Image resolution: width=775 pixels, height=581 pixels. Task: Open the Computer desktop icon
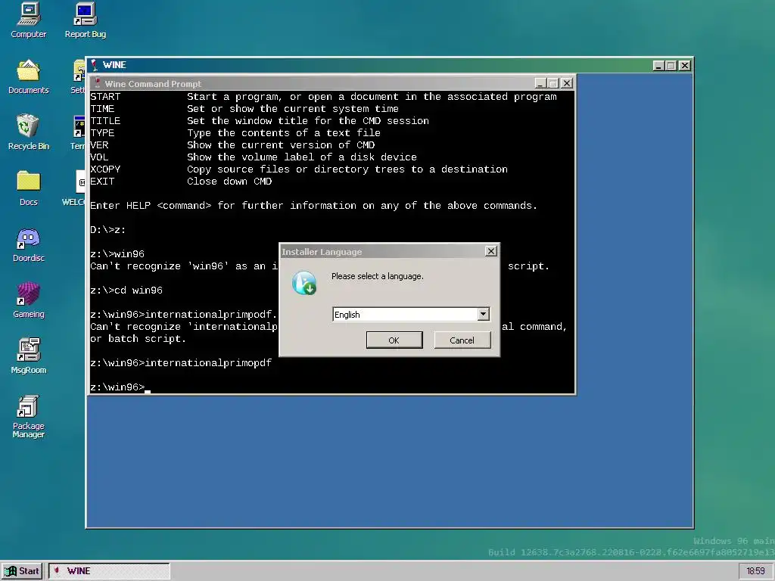(x=28, y=20)
